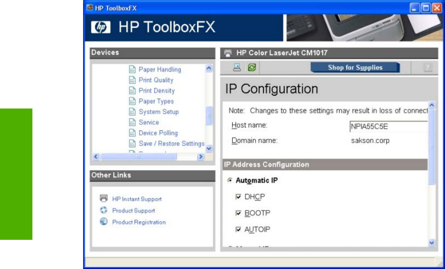Click the Devices tree scroll left arrow
Image resolution: width=445 pixels, height=269 pixels.
pyautogui.click(x=96, y=156)
